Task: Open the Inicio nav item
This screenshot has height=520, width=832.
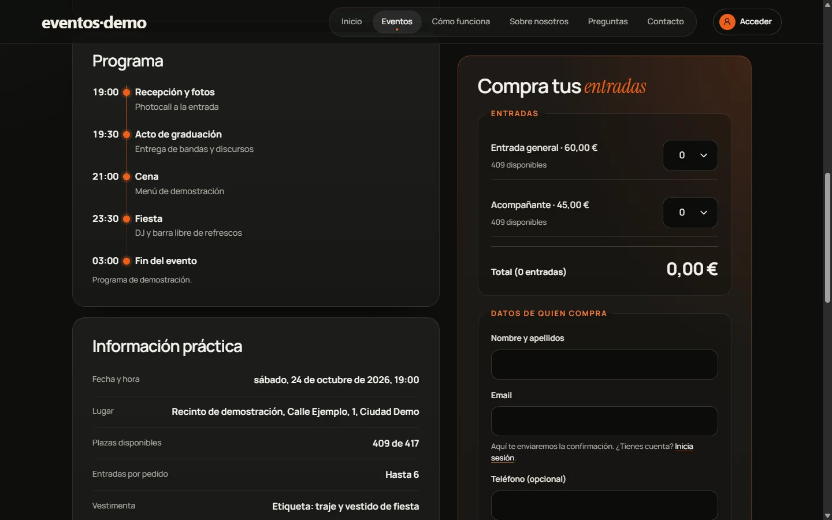Action: click(x=351, y=21)
